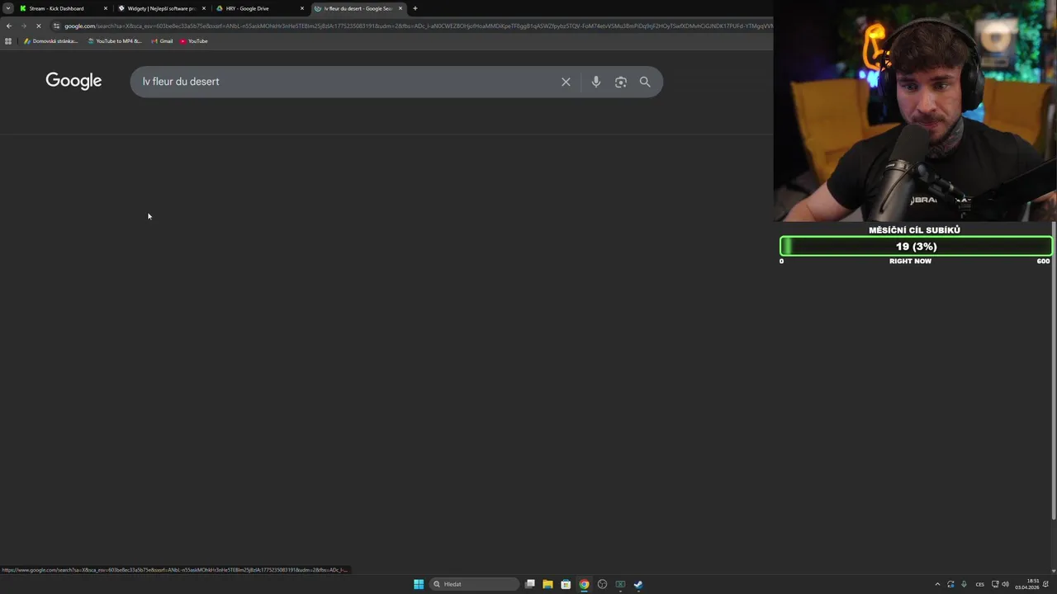
Task: Switch the CES keyboard language
Action: [x=980, y=584]
